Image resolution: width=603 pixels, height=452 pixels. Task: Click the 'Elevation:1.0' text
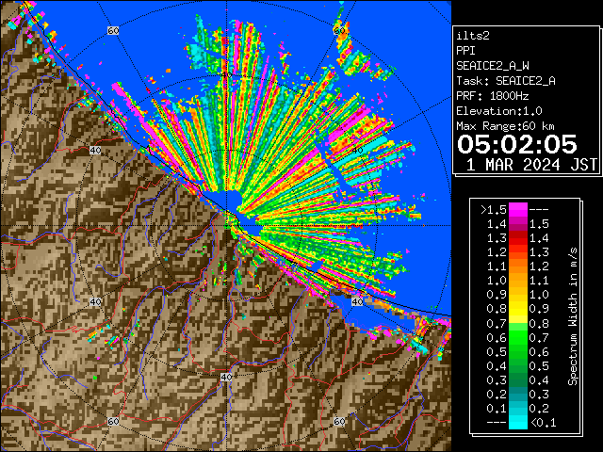coord(499,111)
